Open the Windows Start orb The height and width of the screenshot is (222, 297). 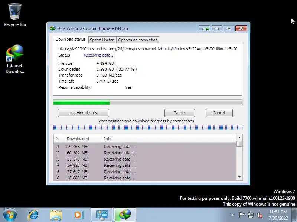point(10,215)
